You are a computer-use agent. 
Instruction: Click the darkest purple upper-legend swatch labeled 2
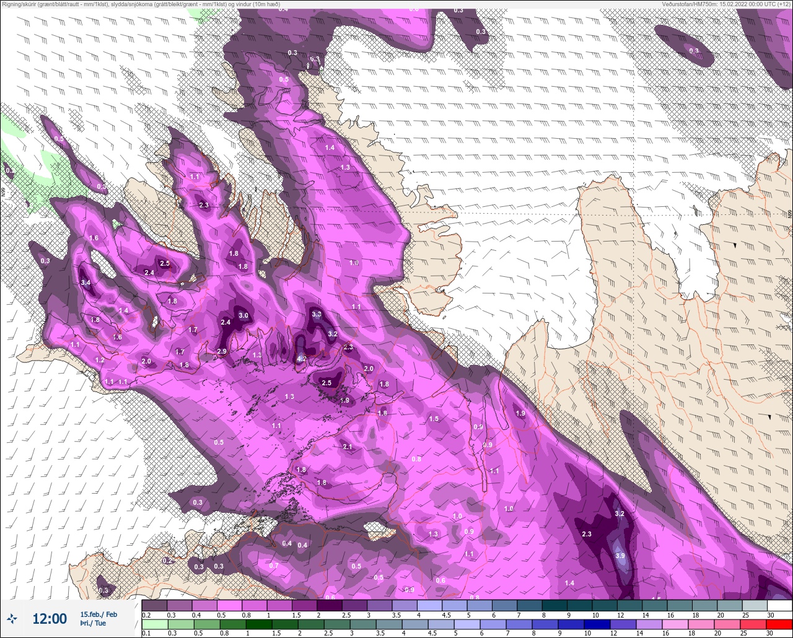[x=329, y=605]
